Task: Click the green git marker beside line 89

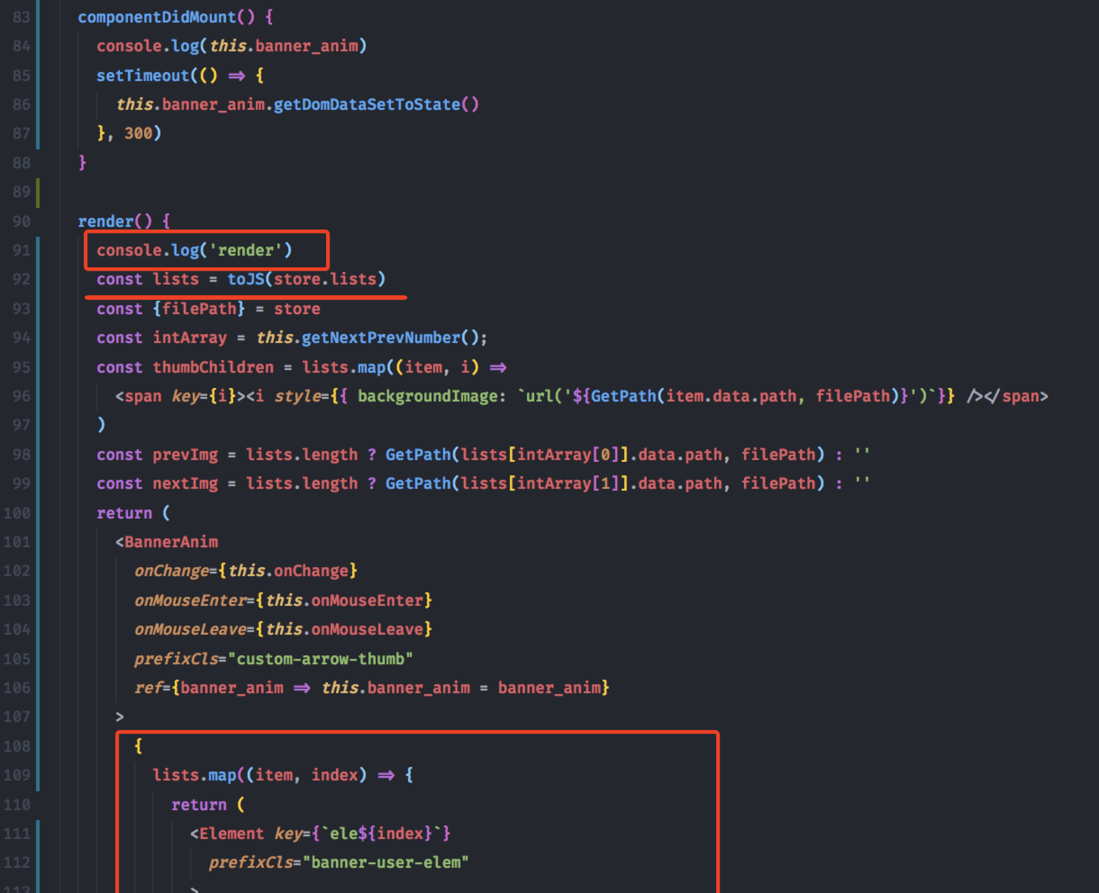Action: (37, 193)
